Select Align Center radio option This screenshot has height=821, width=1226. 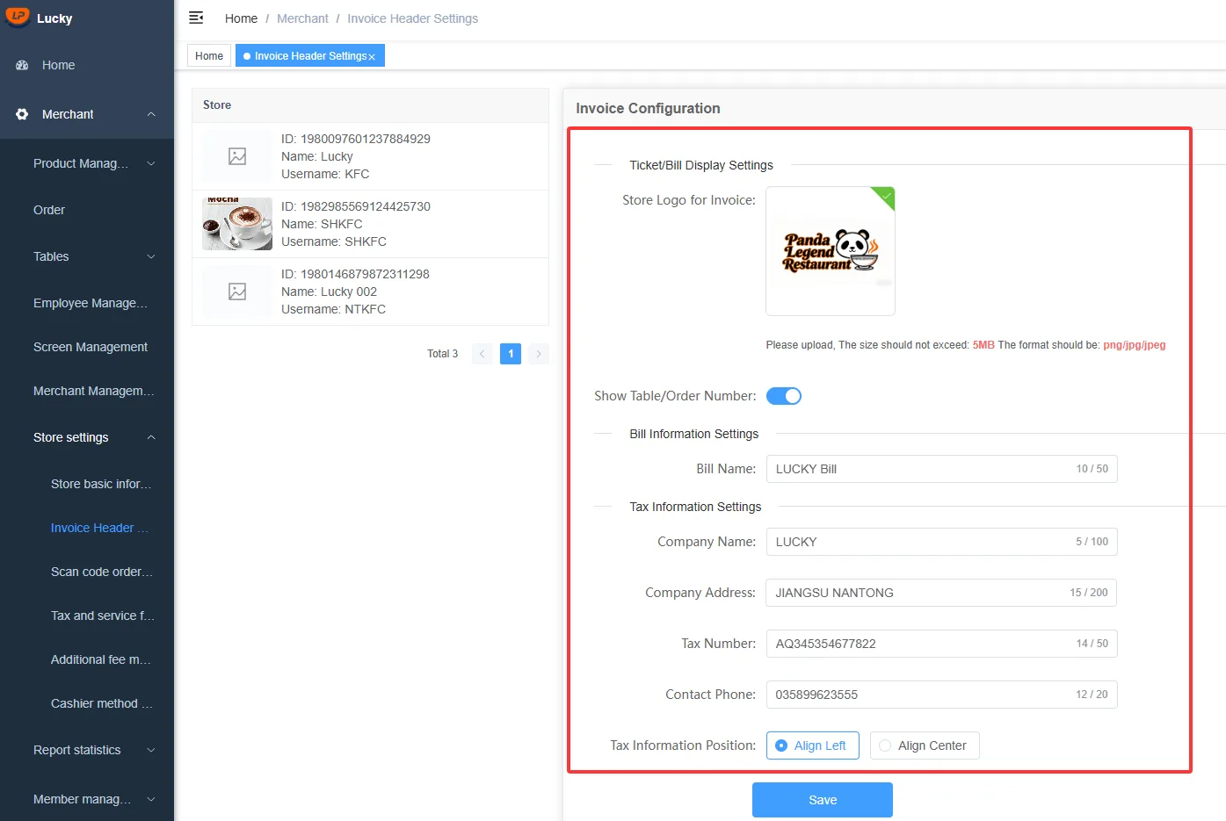pyautogui.click(x=925, y=745)
